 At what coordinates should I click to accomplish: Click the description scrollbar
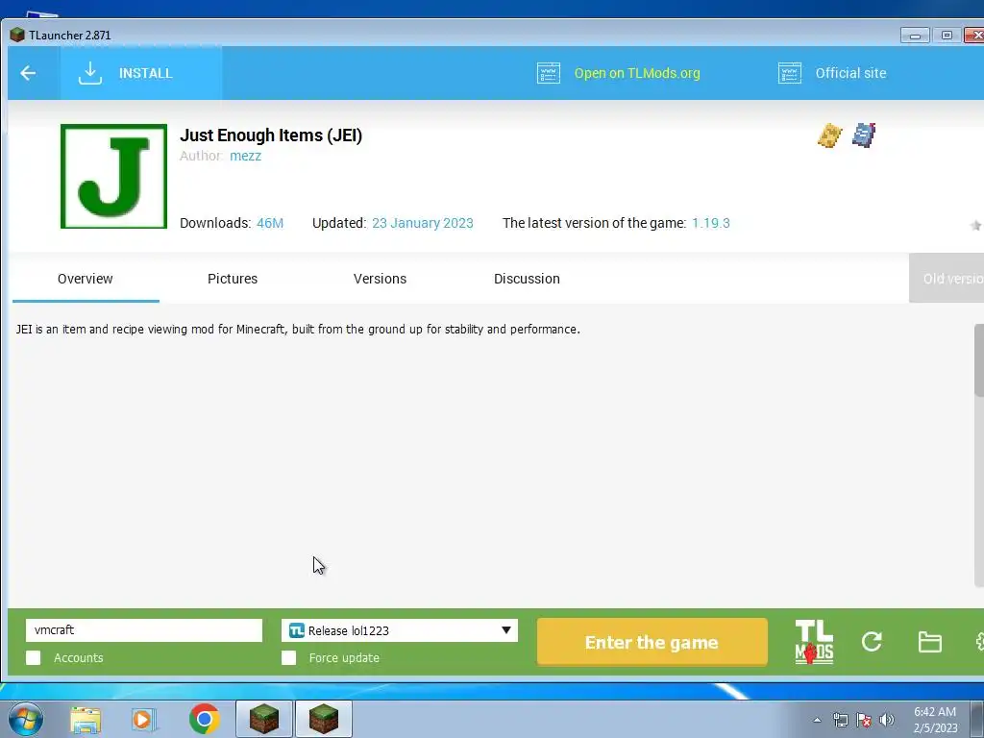(979, 360)
